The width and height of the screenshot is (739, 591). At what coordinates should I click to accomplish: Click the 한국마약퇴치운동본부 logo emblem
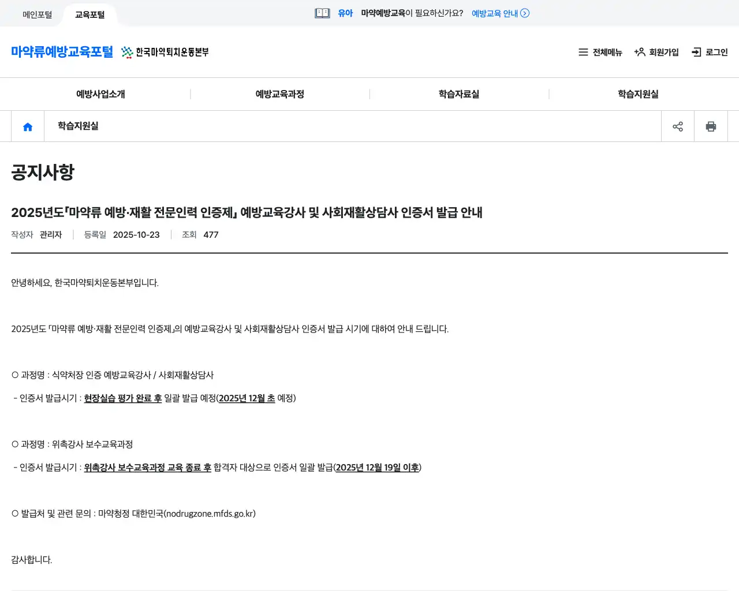tap(126, 52)
